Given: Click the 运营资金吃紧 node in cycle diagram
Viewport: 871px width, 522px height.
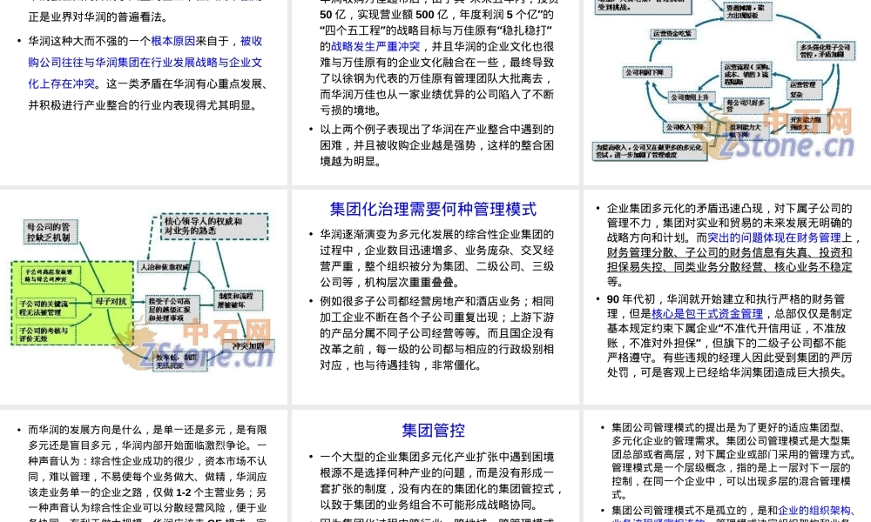Looking at the screenshot, I should click(673, 34).
